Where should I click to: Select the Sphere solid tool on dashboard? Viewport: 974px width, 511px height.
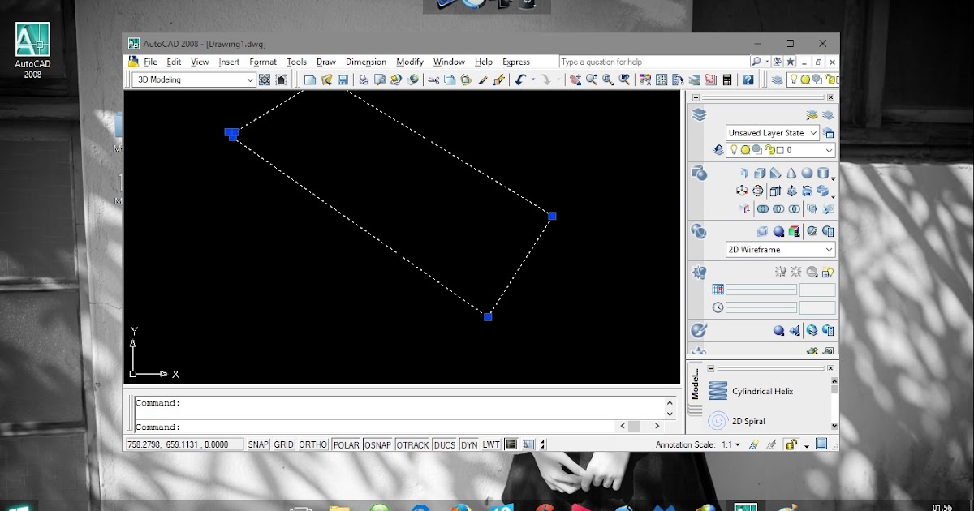click(x=807, y=173)
